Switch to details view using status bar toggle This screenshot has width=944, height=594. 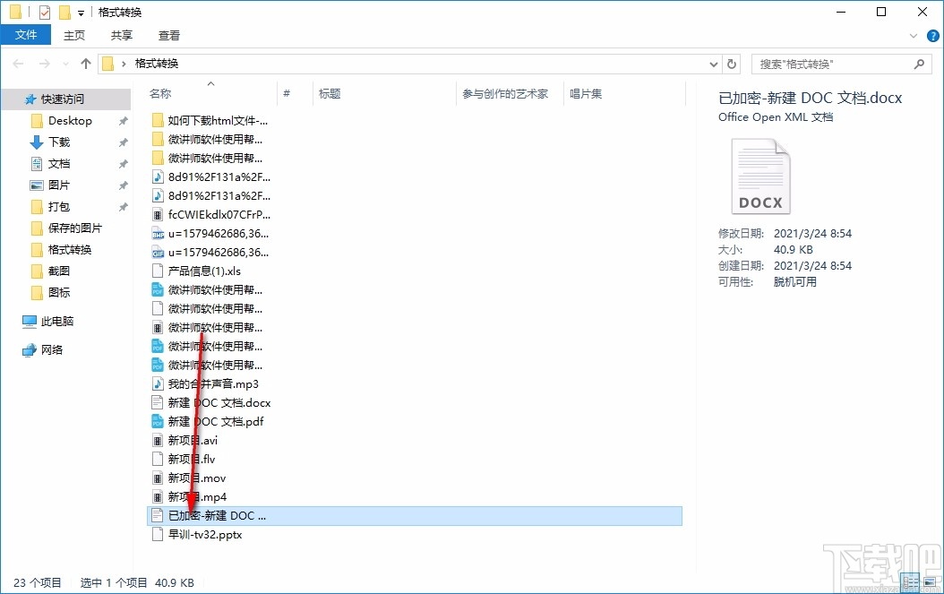tap(910, 582)
